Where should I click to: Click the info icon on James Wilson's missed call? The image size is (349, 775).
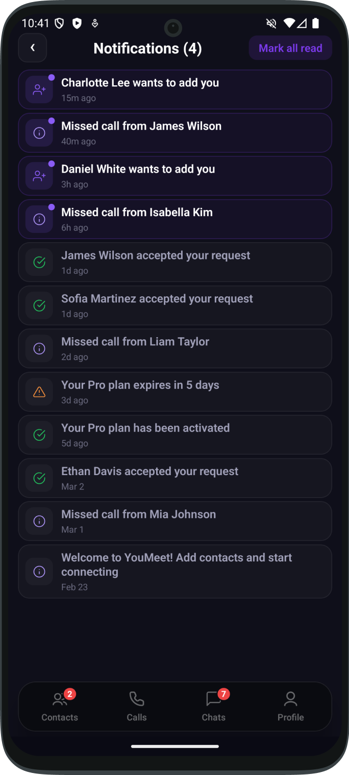(39, 132)
